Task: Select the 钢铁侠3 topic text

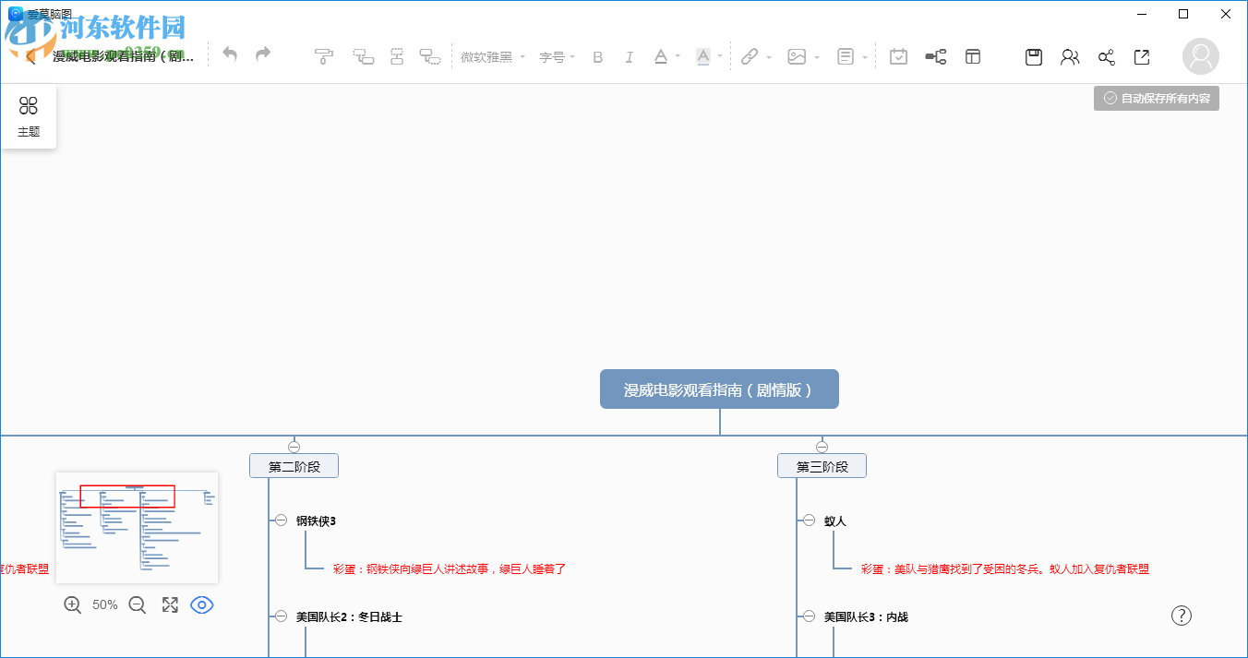Action: pyautogui.click(x=316, y=520)
